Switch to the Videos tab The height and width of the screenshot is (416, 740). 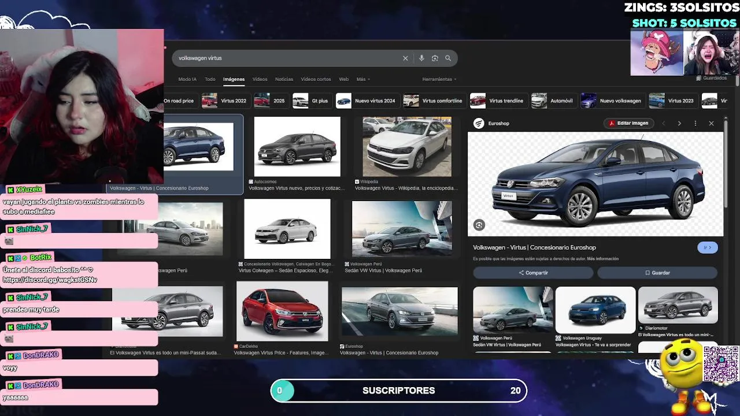pyautogui.click(x=260, y=79)
